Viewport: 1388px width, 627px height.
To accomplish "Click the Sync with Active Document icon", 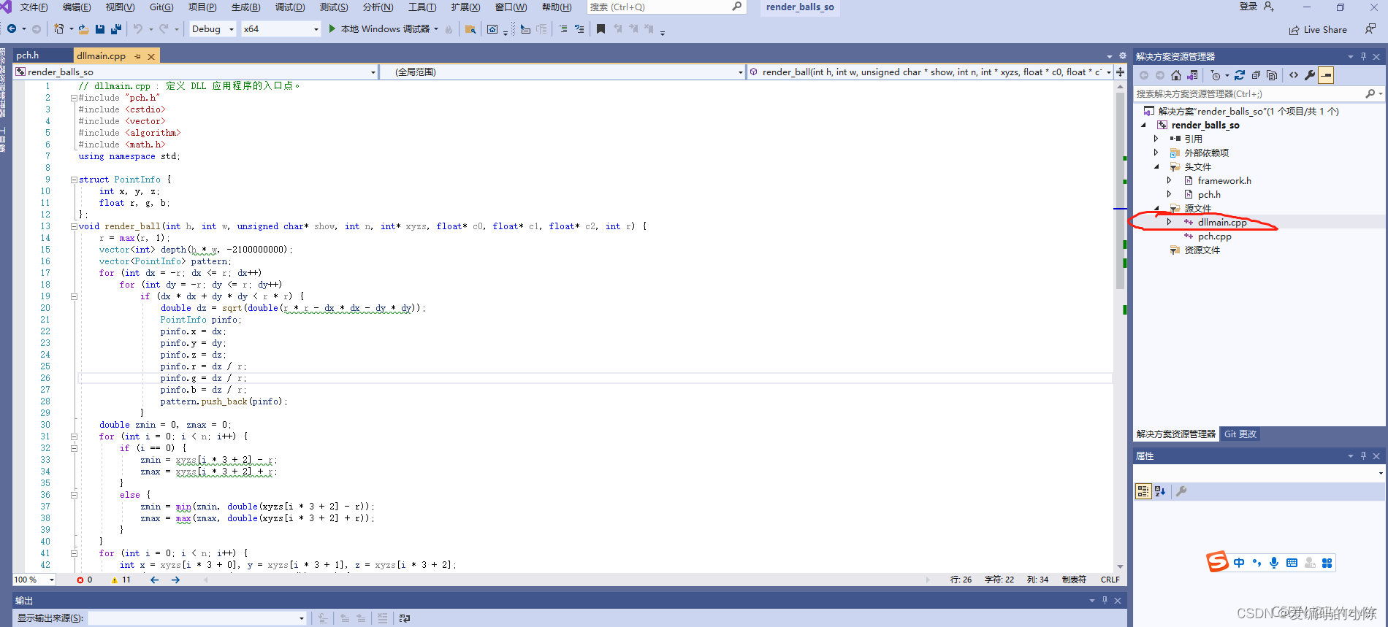I will pos(1240,75).
